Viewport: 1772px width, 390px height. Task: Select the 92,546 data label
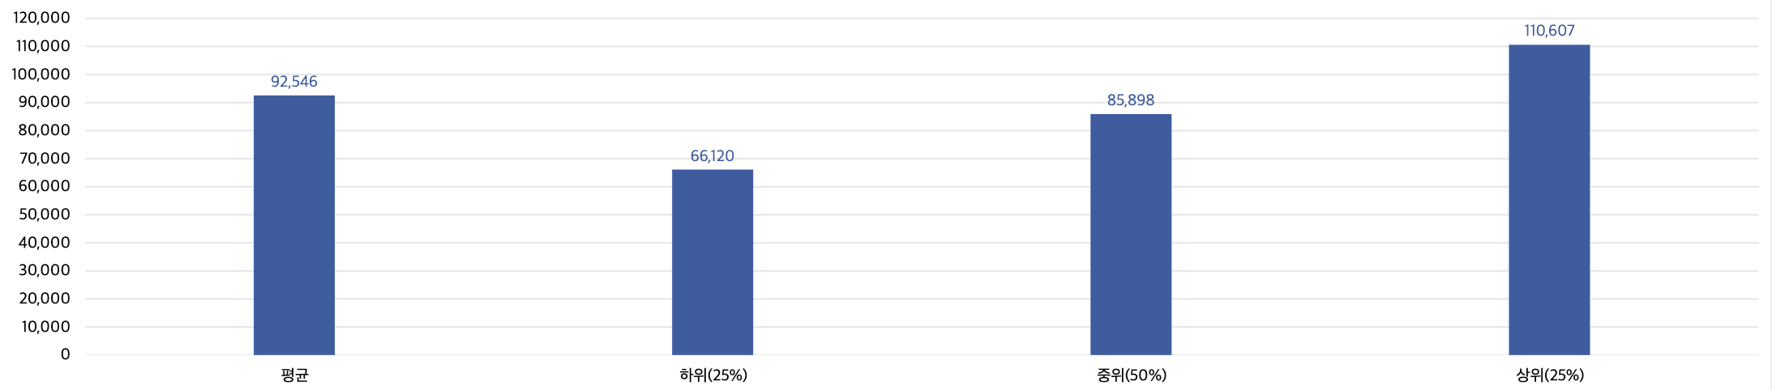[x=293, y=82]
